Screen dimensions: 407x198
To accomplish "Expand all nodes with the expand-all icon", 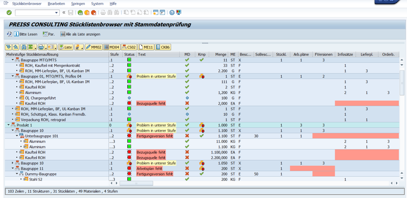I will (x=8, y=47).
